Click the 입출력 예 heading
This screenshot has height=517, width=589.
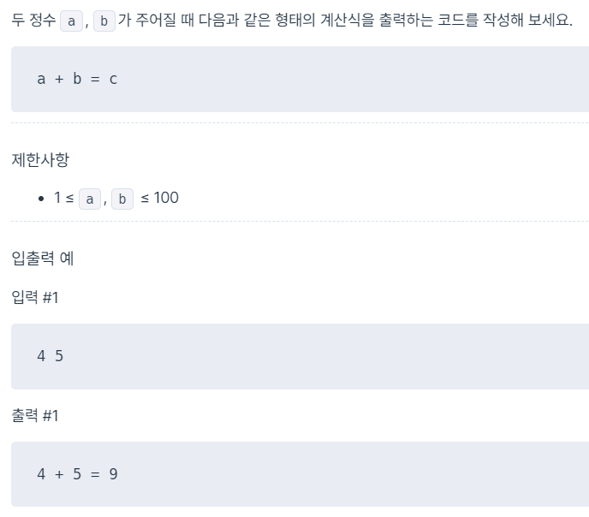43,258
